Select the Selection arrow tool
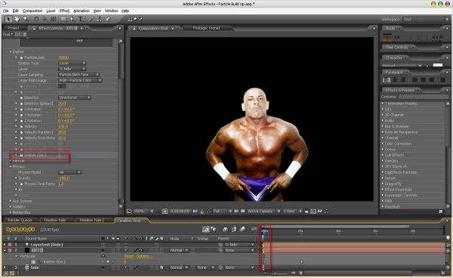The width and height of the screenshot is (453, 278). coord(8,19)
